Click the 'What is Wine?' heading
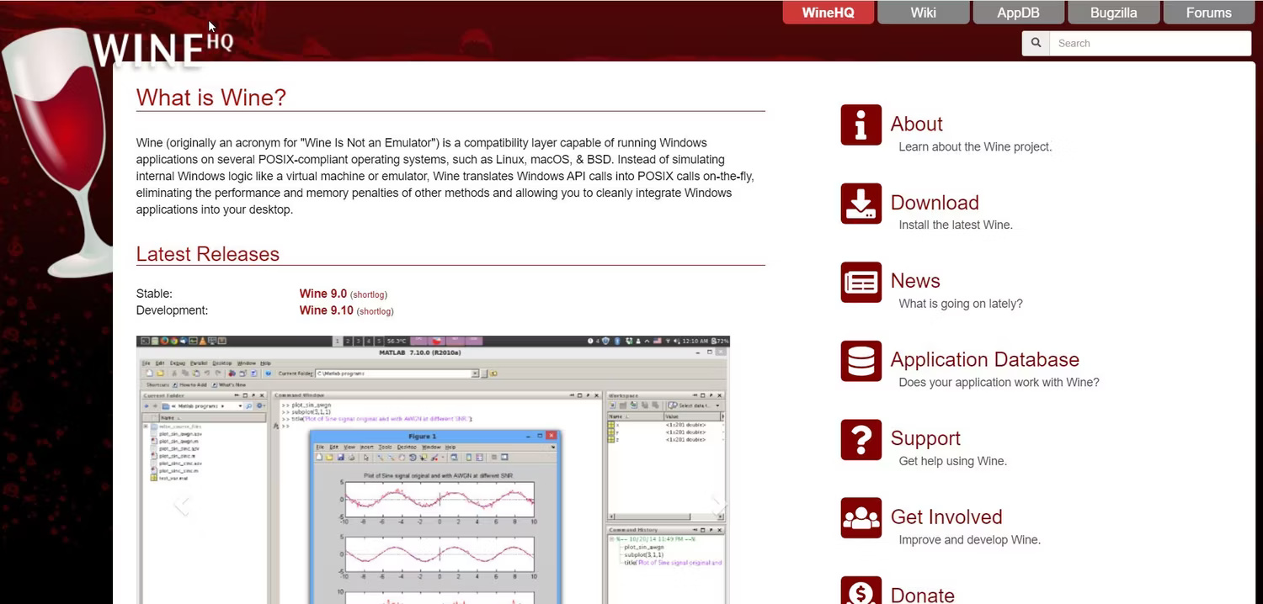Screen dimensions: 1263x604 point(211,98)
